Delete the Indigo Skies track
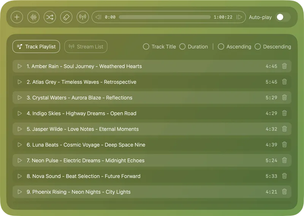This screenshot has height=216, width=304. click(284, 113)
